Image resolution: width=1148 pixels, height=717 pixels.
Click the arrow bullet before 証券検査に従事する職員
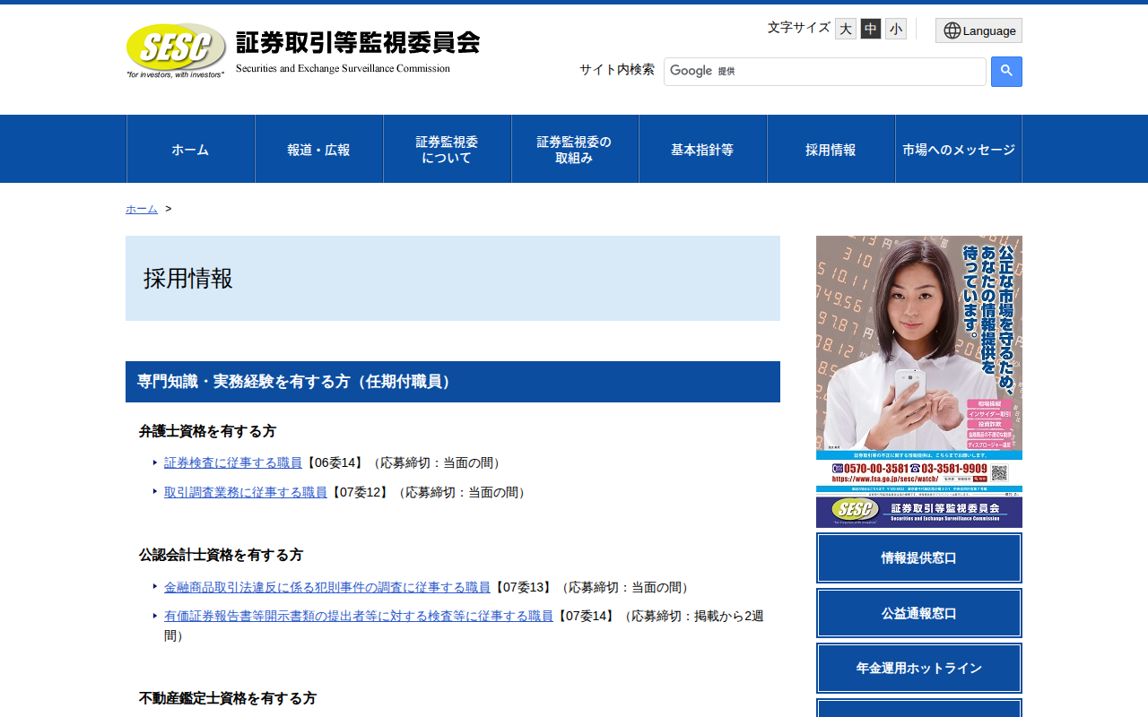[156, 462]
